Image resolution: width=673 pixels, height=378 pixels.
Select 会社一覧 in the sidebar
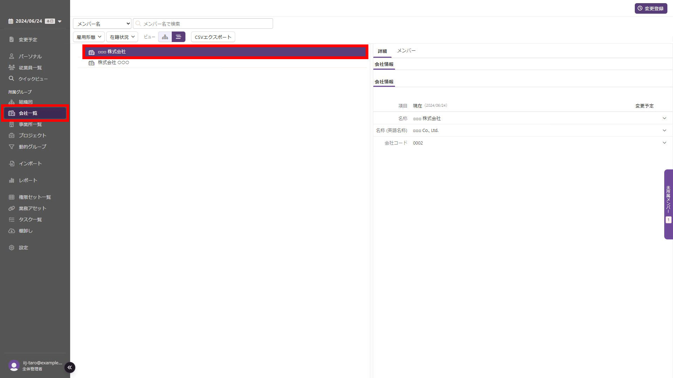coord(35,113)
